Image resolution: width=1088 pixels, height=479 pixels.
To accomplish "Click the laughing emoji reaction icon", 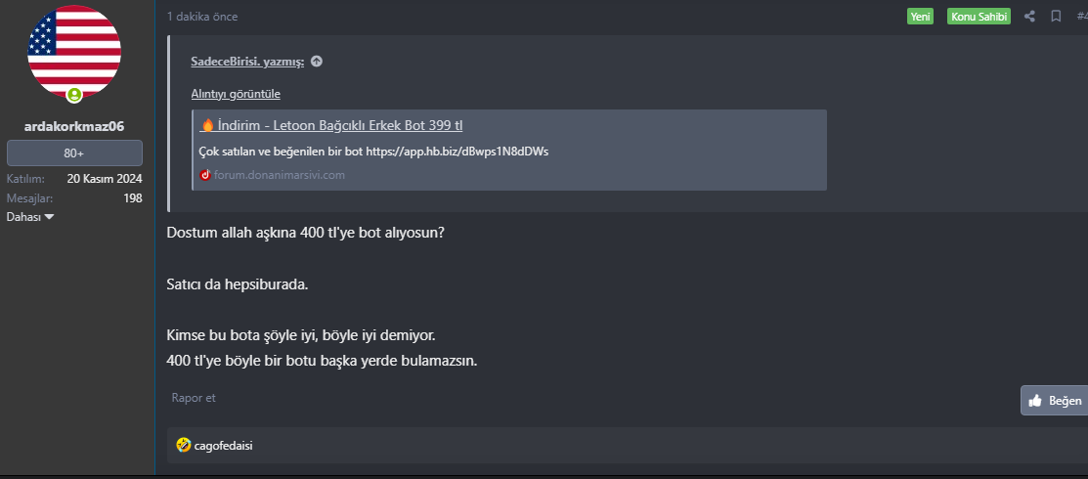I will click(x=183, y=446).
